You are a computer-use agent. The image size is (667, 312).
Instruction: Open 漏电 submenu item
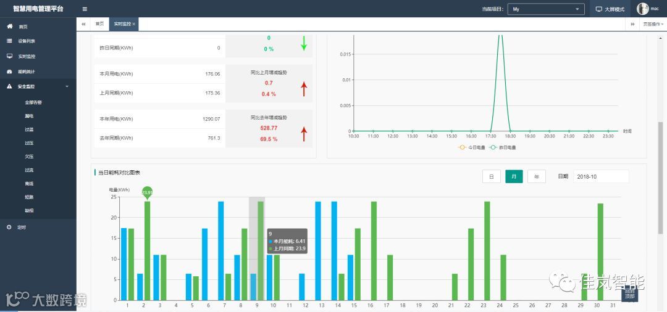click(x=30, y=116)
